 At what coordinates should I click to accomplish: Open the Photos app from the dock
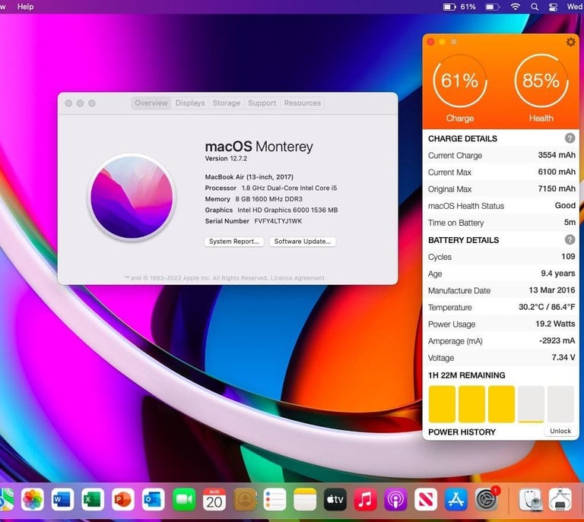(x=33, y=499)
